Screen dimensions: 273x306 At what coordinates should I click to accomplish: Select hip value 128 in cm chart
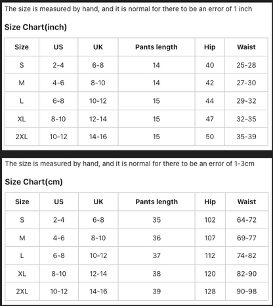click(210, 292)
